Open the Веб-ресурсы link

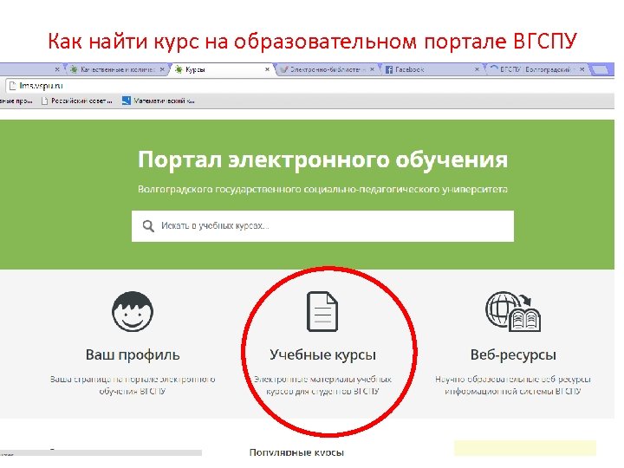pyautogui.click(x=513, y=354)
